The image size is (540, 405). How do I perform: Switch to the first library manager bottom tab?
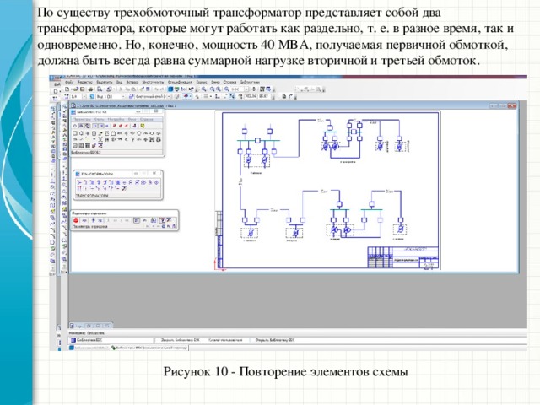[x=89, y=348]
